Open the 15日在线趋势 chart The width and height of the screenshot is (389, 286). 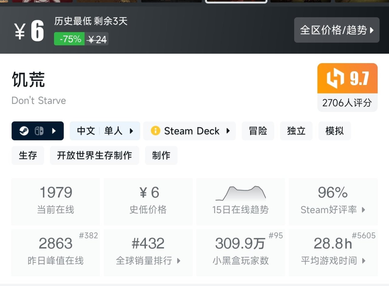(x=240, y=202)
